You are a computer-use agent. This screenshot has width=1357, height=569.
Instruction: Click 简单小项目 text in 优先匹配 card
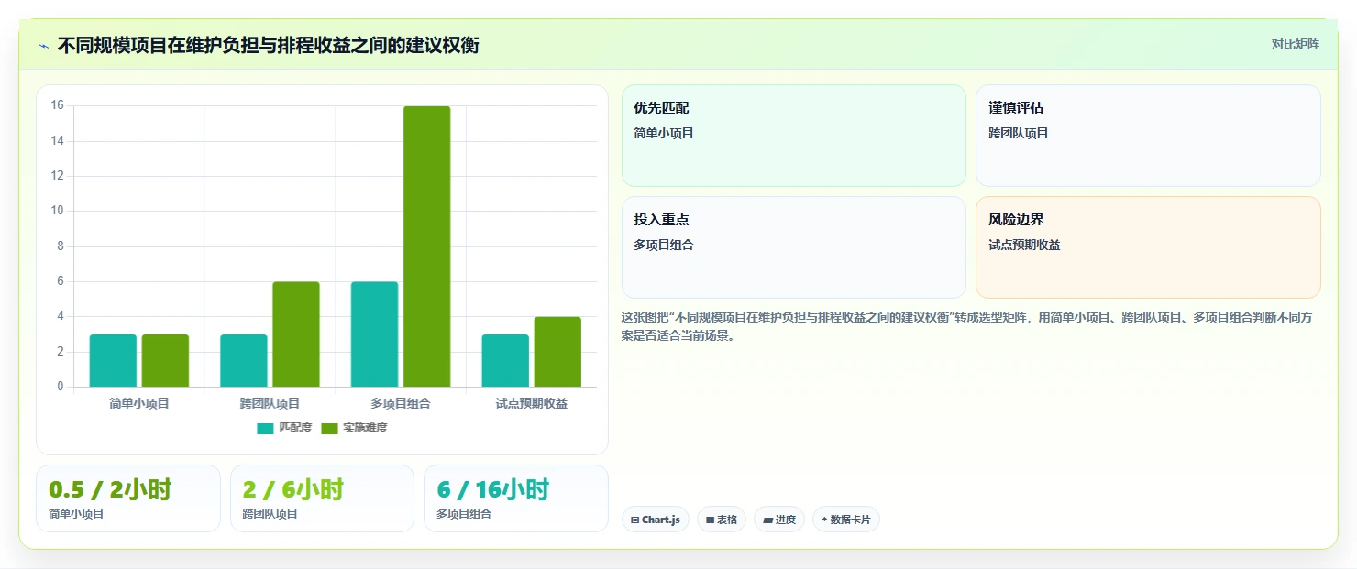click(x=664, y=133)
